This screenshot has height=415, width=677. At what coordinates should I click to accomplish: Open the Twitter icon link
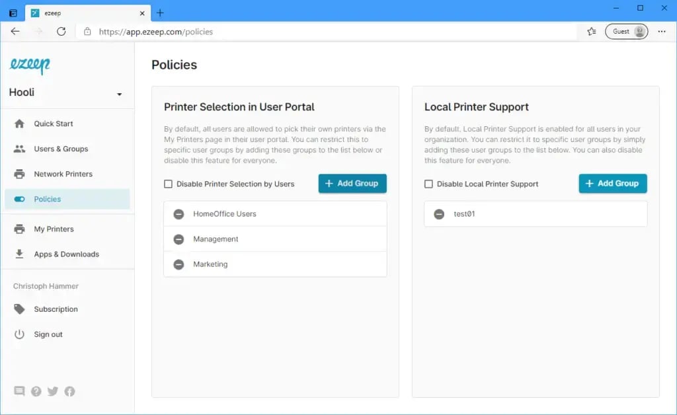53,391
